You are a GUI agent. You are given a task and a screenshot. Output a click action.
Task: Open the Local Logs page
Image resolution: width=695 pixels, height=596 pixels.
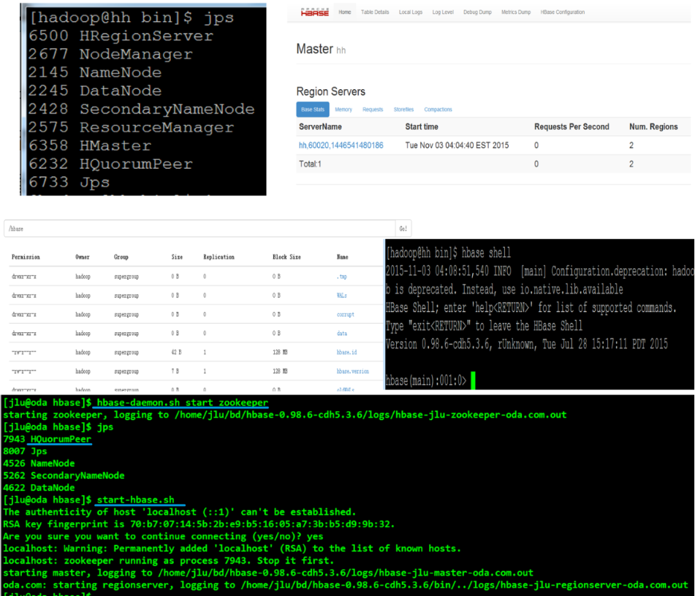411,12
